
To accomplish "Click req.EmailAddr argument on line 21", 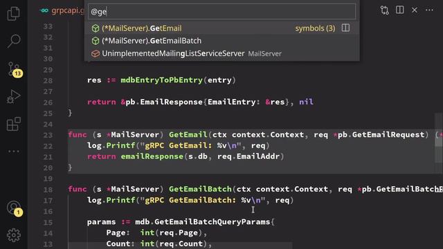I will coord(248,156).
